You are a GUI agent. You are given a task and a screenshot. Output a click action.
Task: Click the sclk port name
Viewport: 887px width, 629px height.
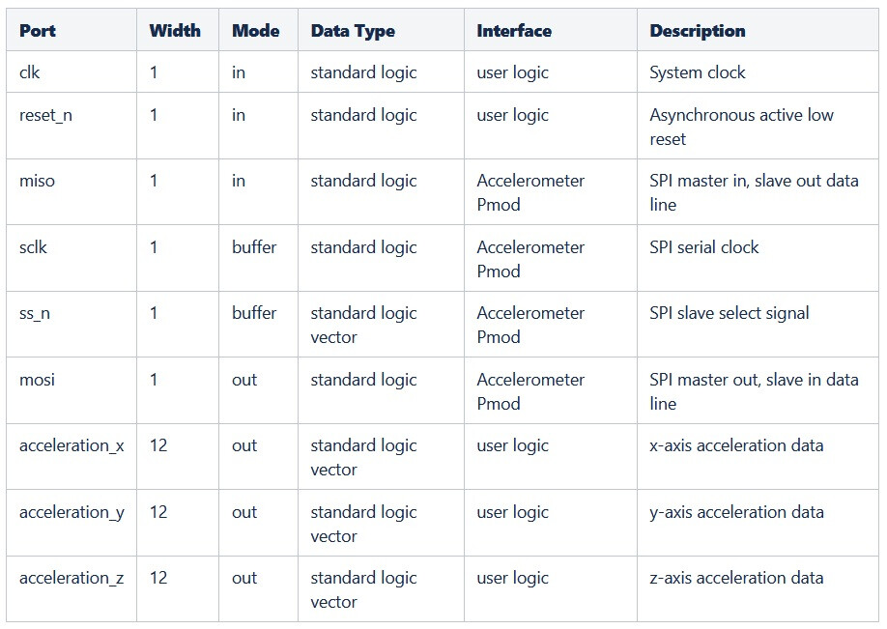(x=33, y=247)
